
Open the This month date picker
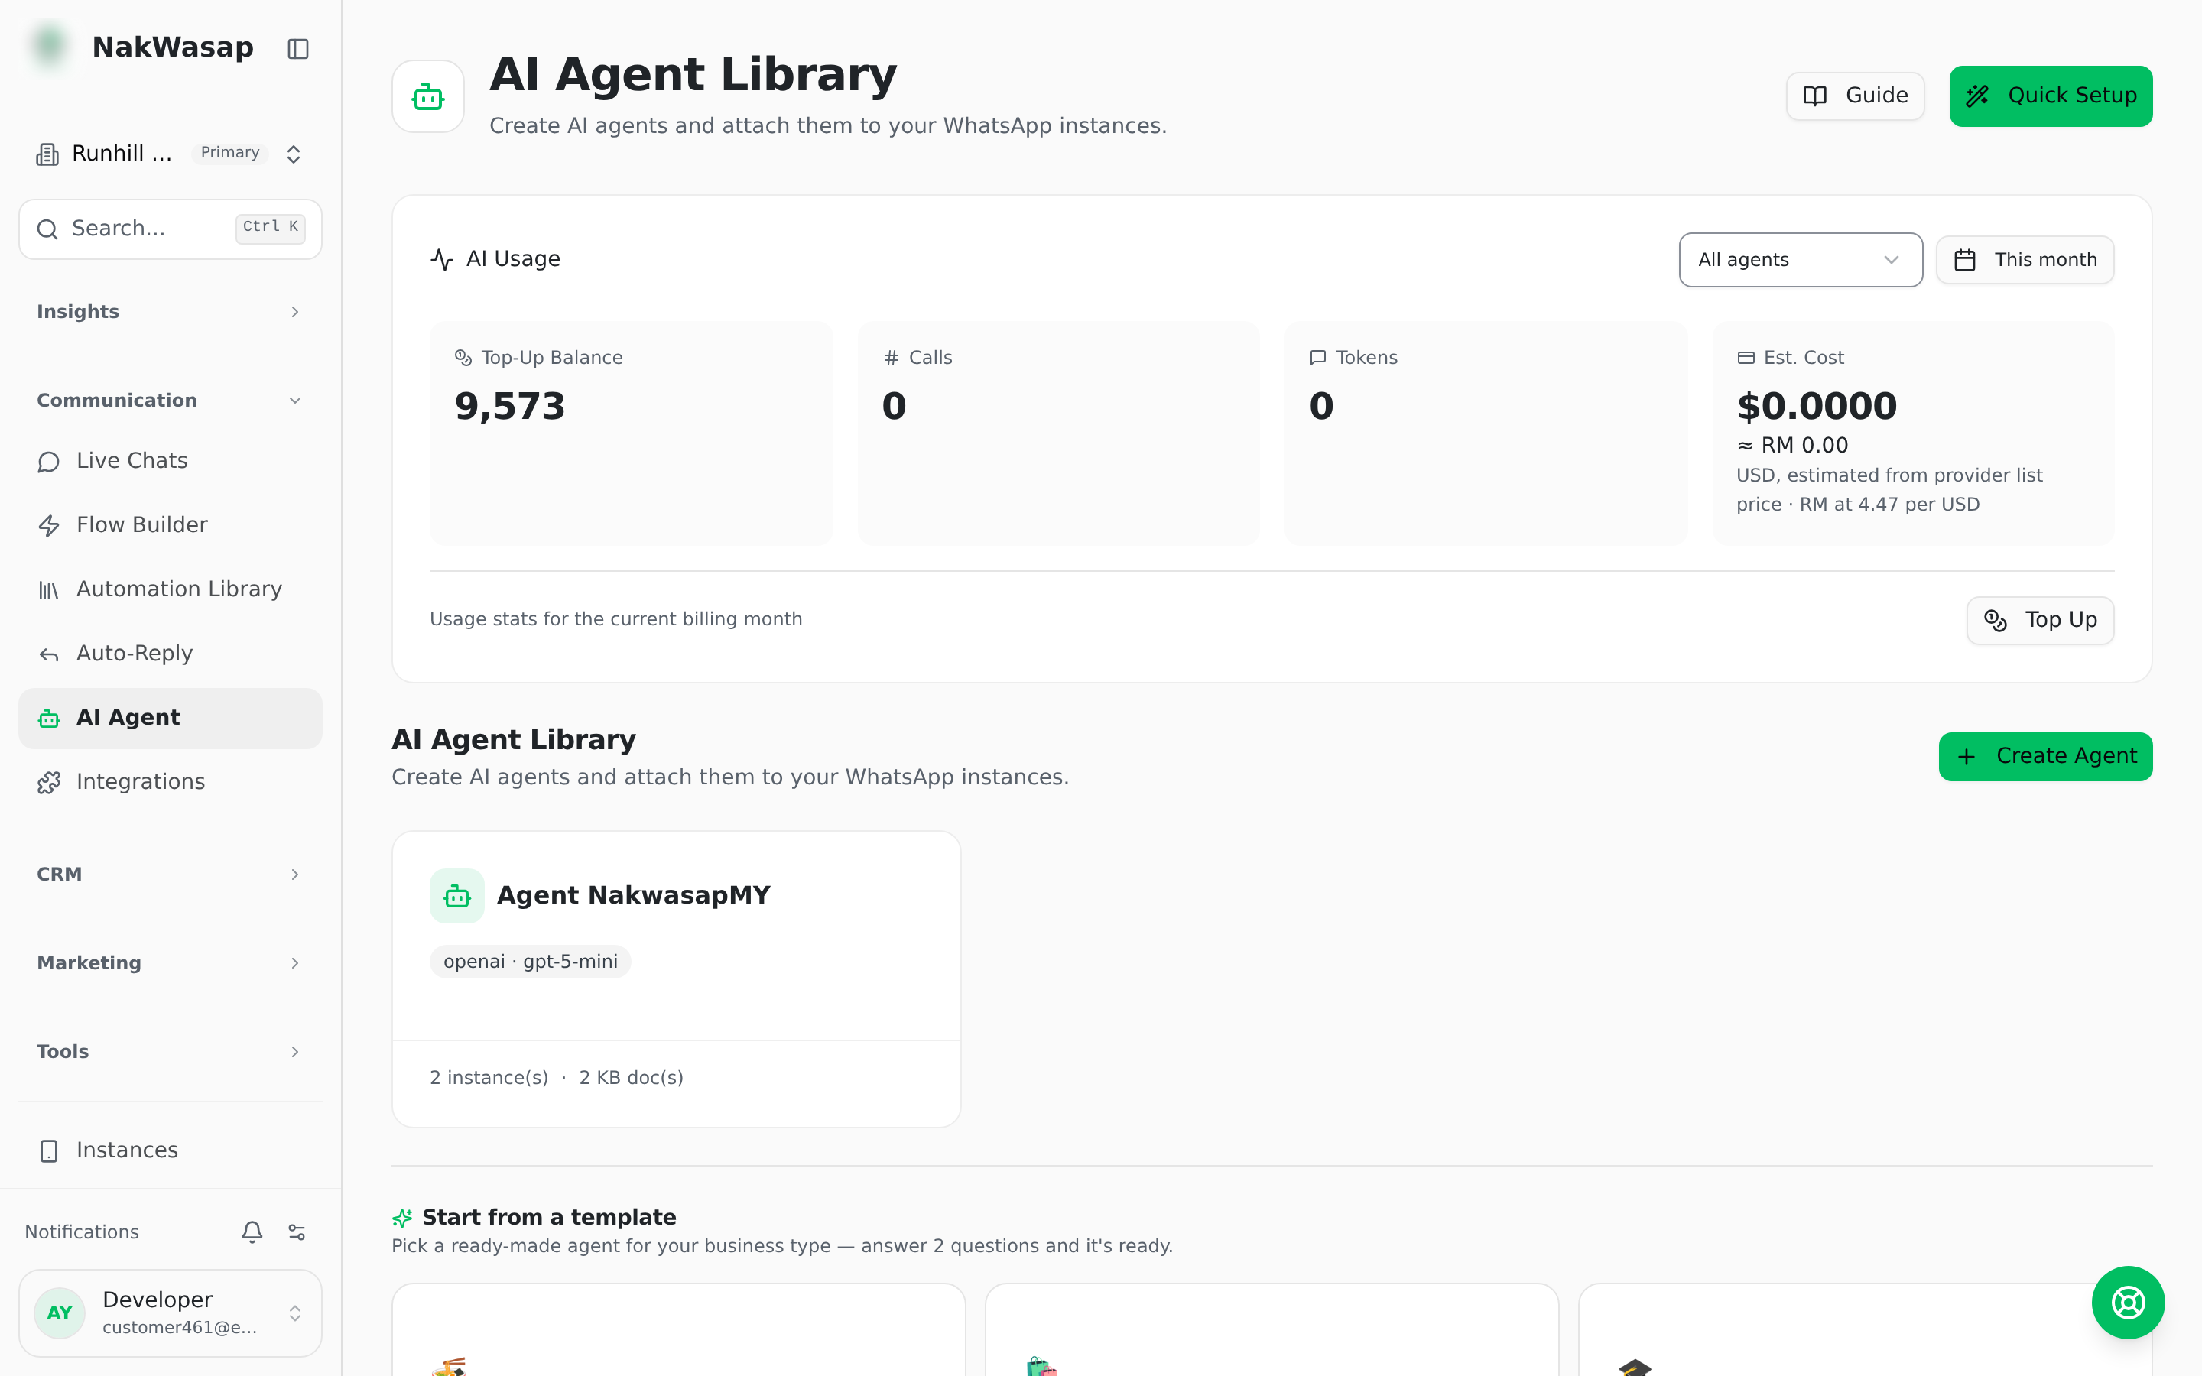coord(2025,259)
